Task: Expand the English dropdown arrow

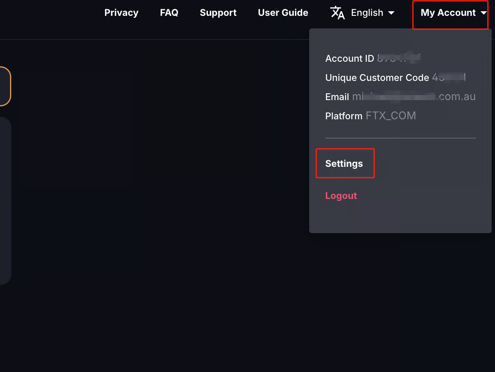Action: pyautogui.click(x=391, y=13)
